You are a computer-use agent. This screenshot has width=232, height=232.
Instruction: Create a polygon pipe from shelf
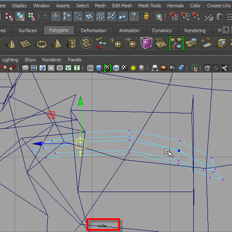click(x=72, y=43)
